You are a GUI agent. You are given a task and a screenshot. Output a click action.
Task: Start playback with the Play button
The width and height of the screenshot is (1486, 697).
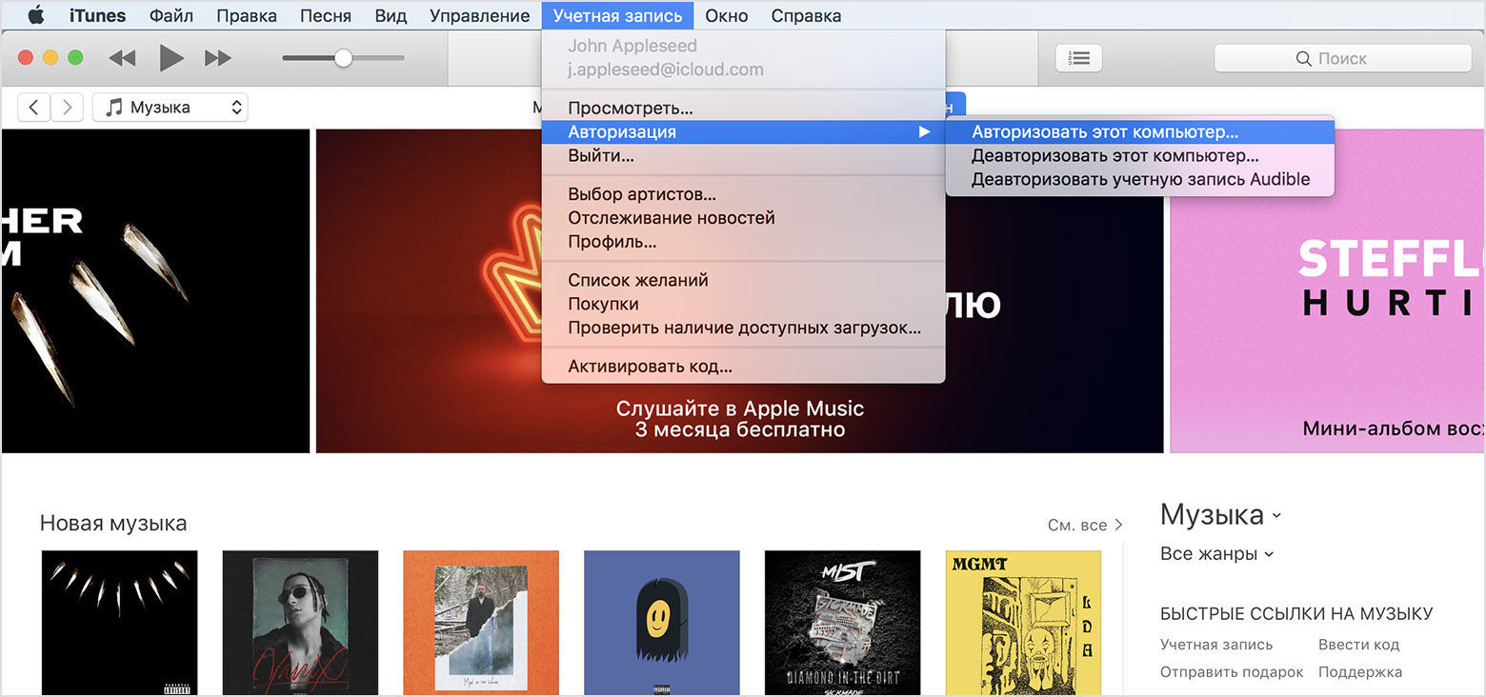point(171,58)
